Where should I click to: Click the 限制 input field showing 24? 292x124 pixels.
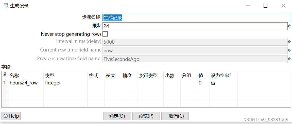click(195, 26)
